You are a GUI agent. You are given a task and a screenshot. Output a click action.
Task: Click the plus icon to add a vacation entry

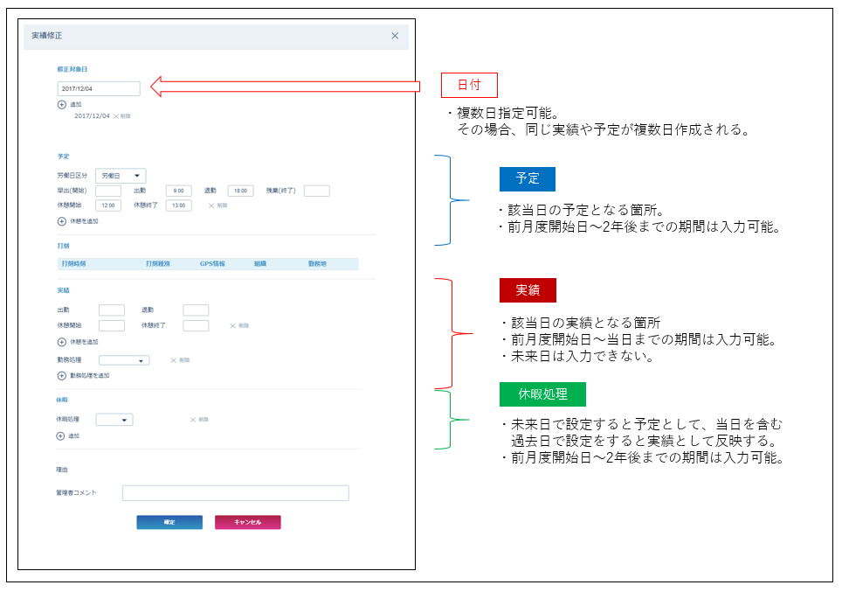[x=60, y=436]
